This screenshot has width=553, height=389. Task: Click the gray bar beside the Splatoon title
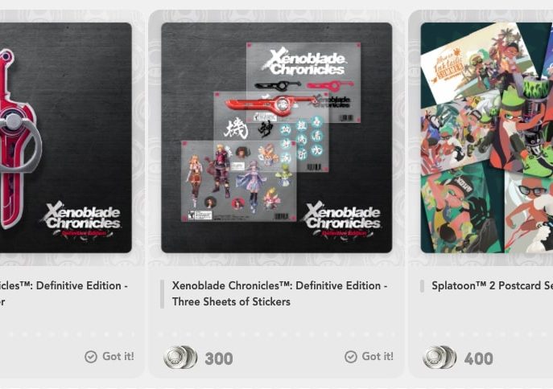point(422,286)
